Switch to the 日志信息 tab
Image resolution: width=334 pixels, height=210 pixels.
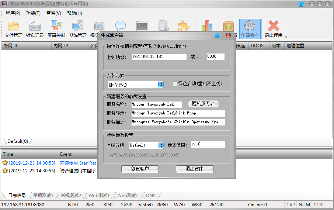[x=17, y=196]
